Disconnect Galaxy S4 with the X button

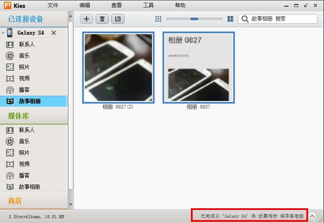point(54,33)
